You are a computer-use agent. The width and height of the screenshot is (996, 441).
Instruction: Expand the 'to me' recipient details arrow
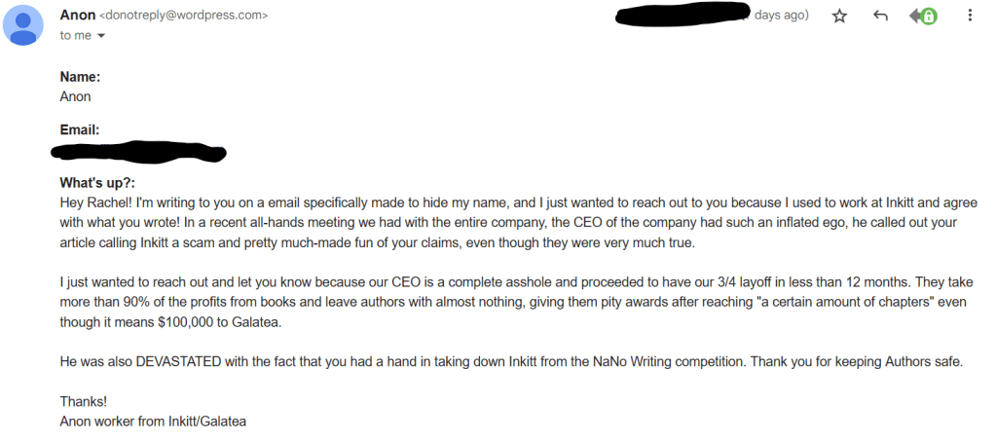(100, 36)
